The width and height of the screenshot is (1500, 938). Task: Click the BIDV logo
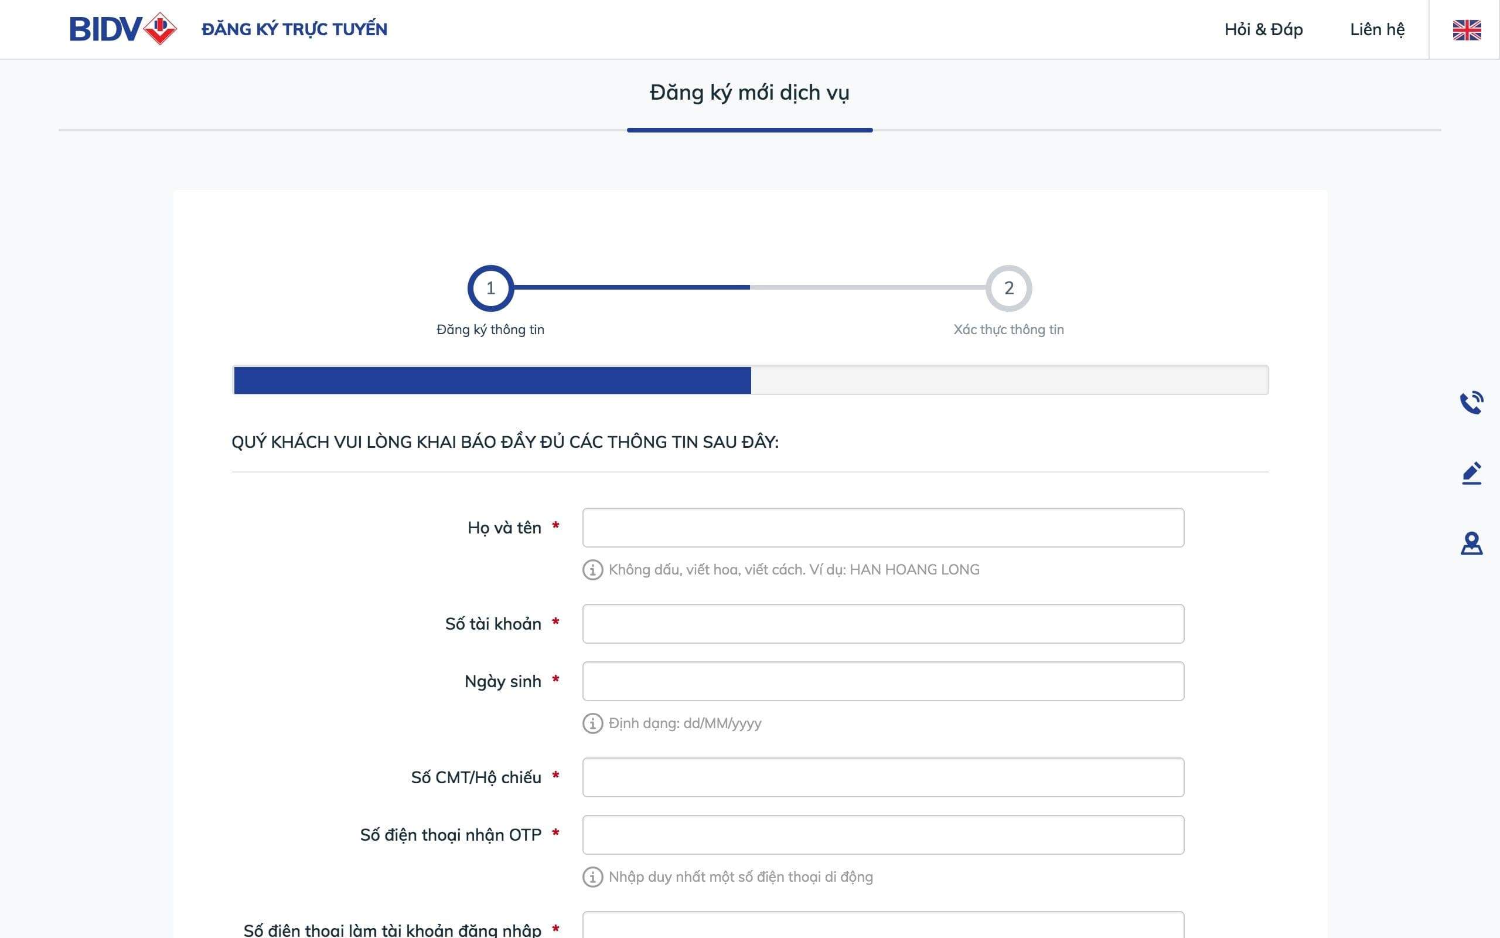124,29
